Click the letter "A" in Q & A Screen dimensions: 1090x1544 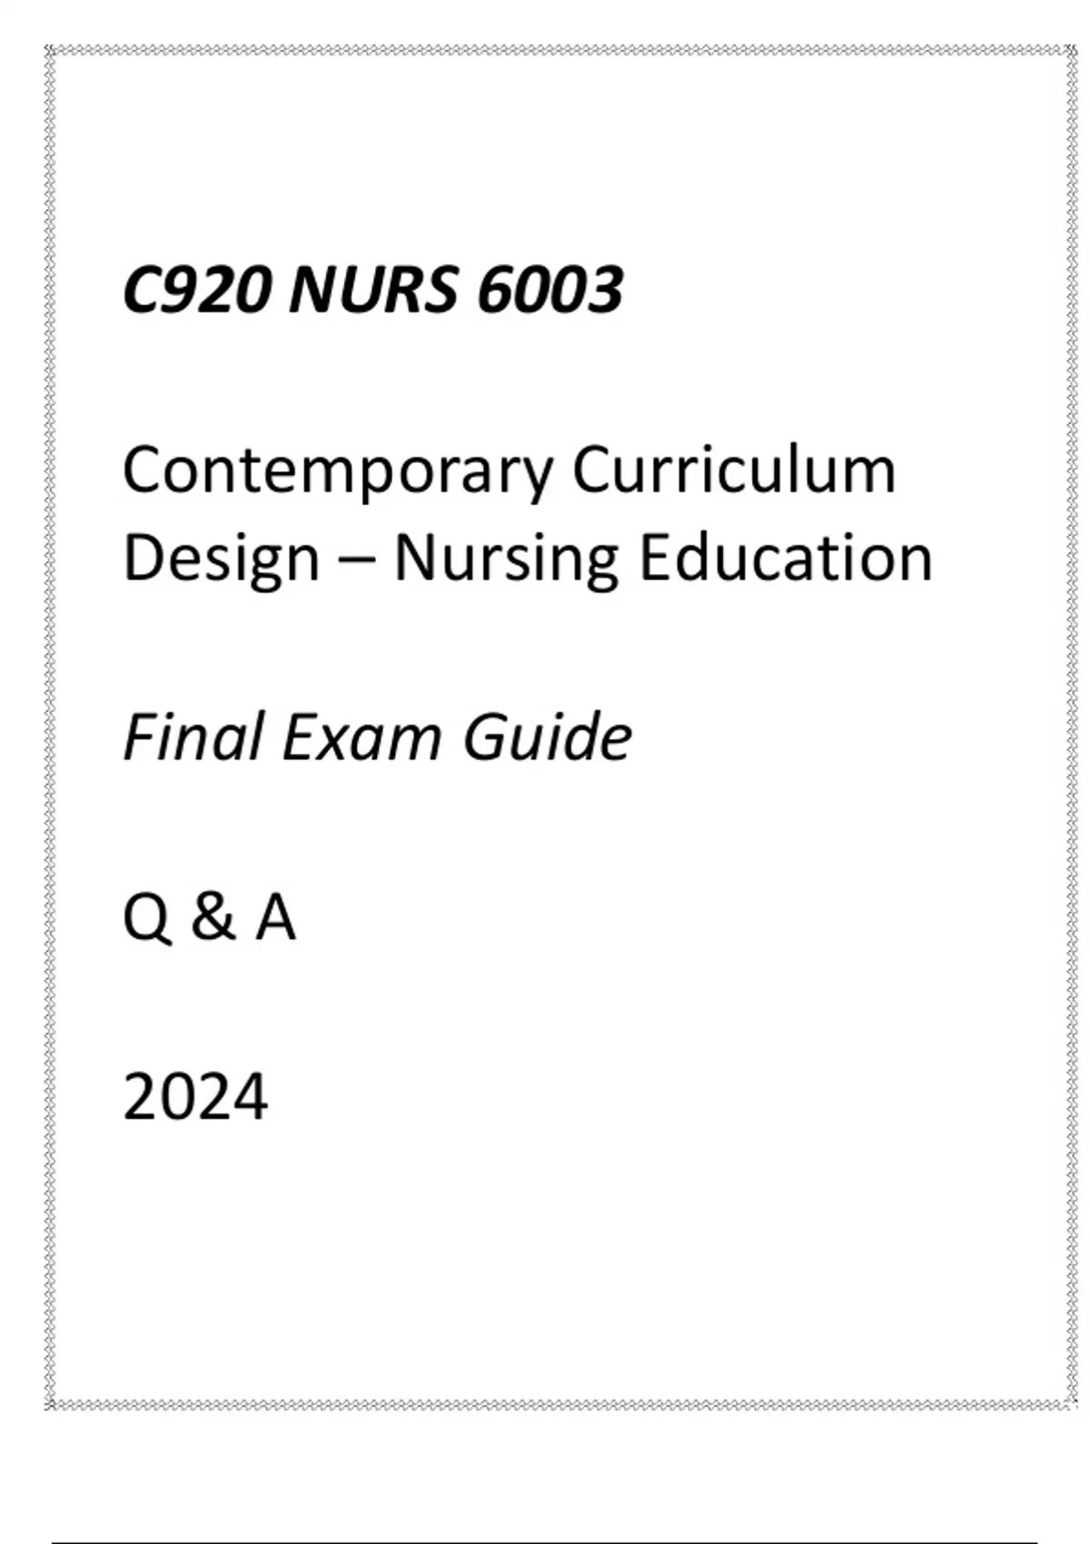[275, 917]
